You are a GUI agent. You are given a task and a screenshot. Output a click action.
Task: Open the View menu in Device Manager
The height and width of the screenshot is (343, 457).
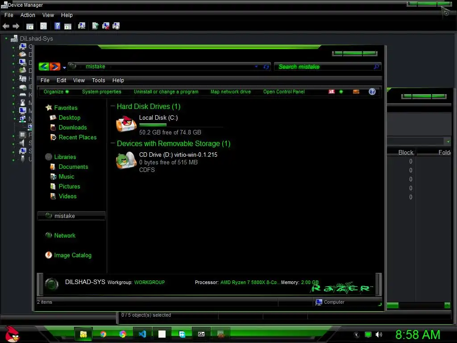(48, 15)
